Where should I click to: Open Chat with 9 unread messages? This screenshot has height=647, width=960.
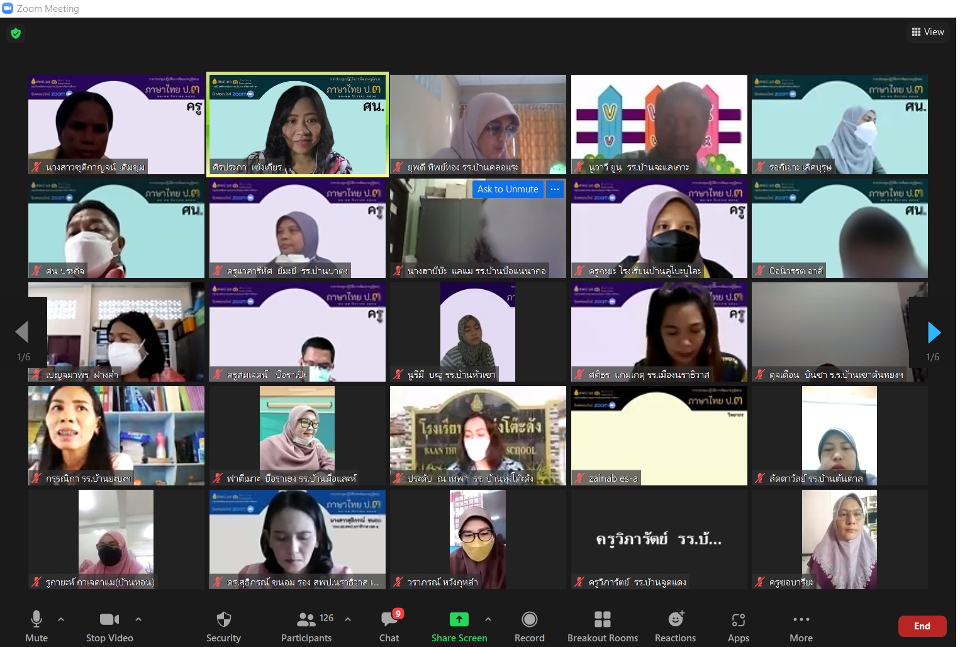click(x=389, y=620)
